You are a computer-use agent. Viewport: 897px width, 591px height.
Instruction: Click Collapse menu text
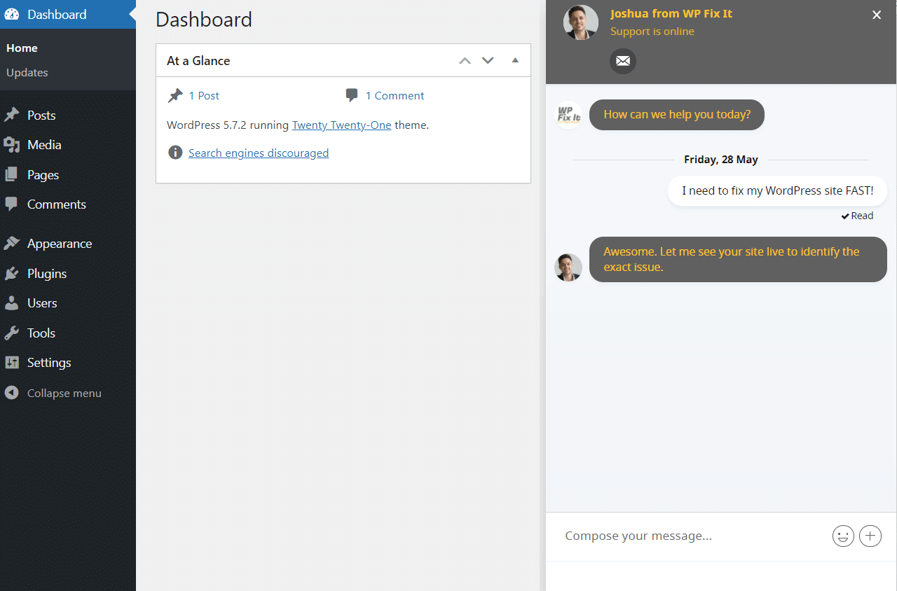click(x=64, y=394)
